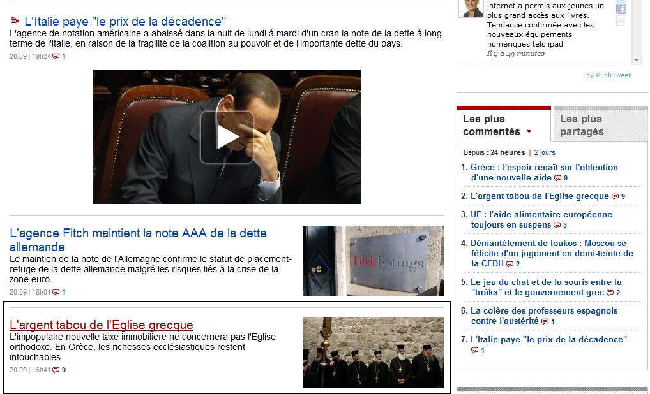
Task: Click comment icon next to Grèce espoir item
Action: pyautogui.click(x=557, y=179)
